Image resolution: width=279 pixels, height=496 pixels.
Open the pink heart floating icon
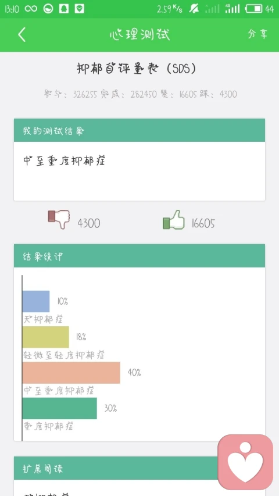click(x=245, y=462)
